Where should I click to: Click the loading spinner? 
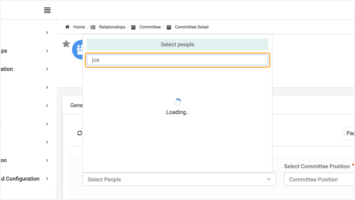pyautogui.click(x=177, y=102)
